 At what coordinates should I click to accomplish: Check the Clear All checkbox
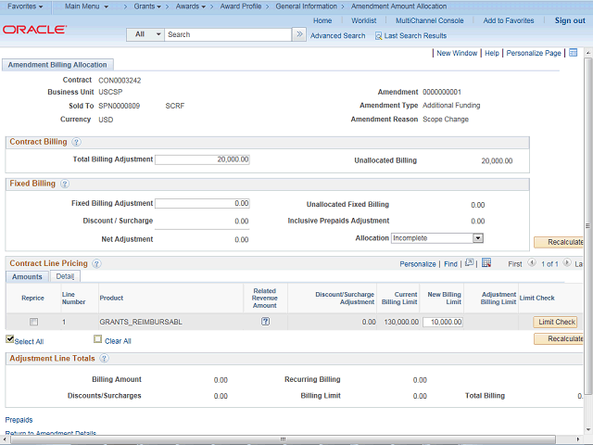click(x=97, y=340)
